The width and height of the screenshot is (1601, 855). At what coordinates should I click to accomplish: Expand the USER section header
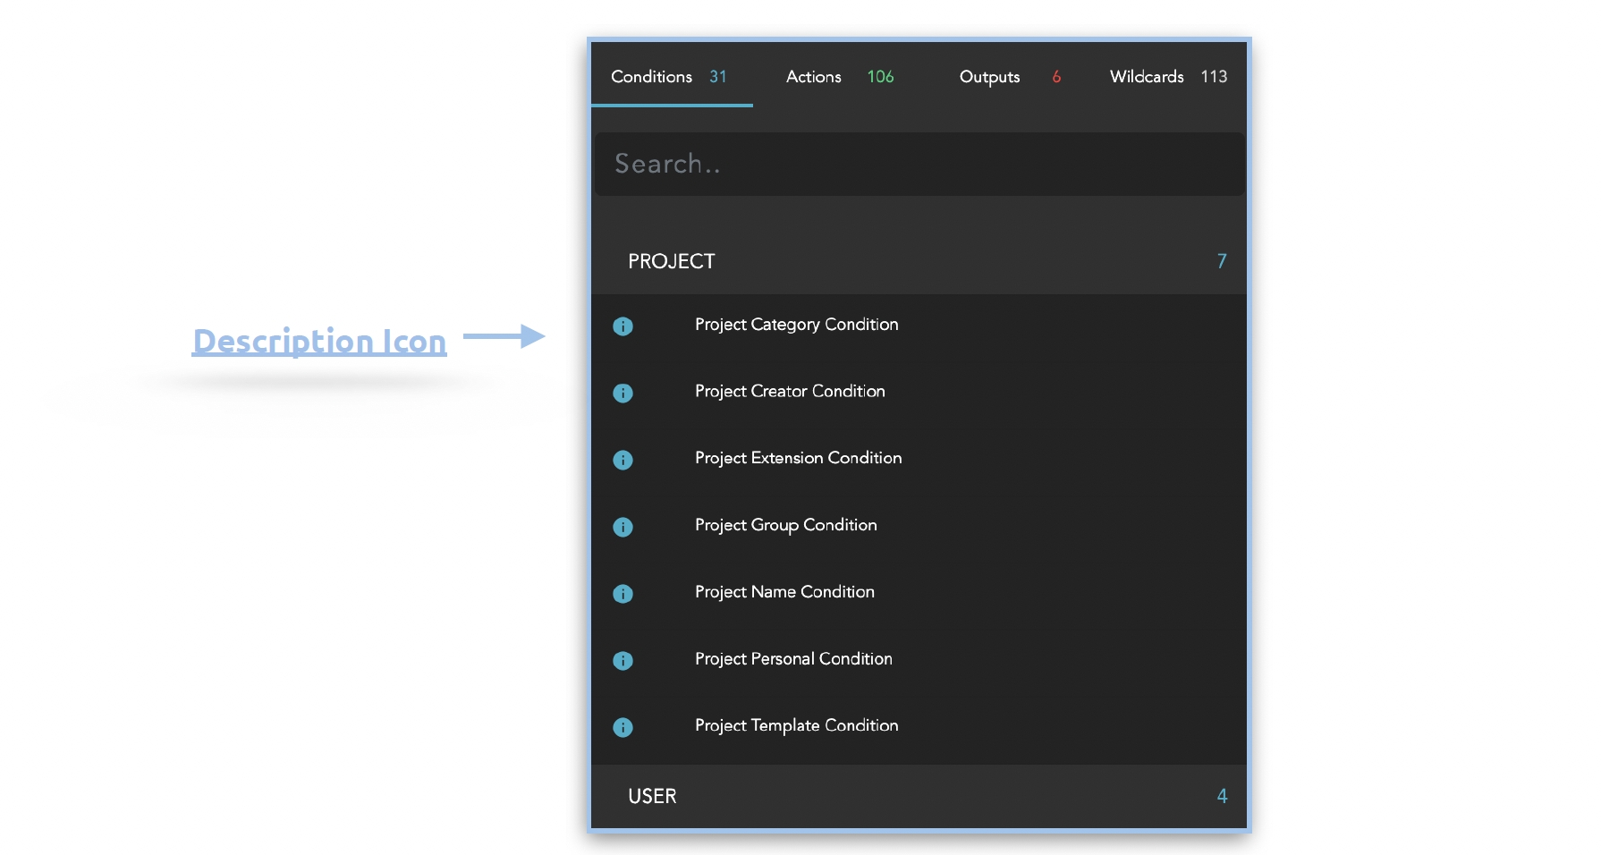(x=652, y=796)
